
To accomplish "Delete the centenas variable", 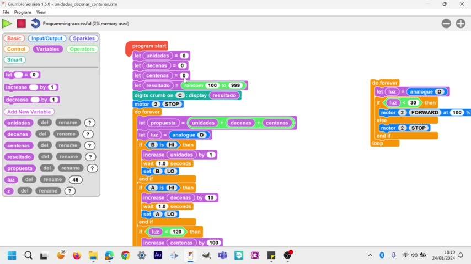I will (45, 145).
